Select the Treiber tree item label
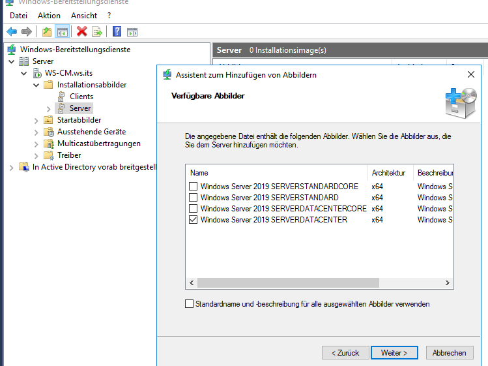The height and width of the screenshot is (366, 488). [69, 155]
